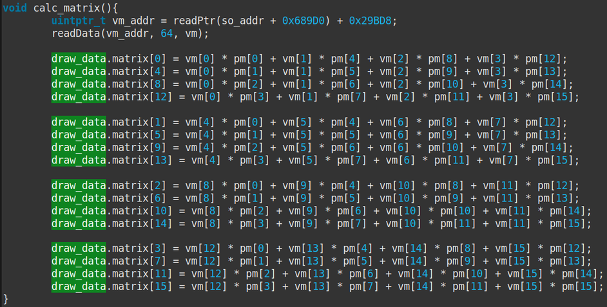Screen dimensions: 607x307
Task: Click highlighted draw_data on matrix[12] line
Action: (x=79, y=97)
